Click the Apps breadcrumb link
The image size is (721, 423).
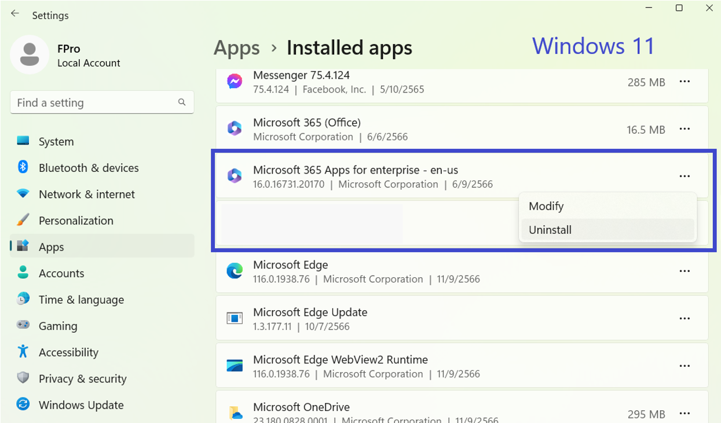236,48
